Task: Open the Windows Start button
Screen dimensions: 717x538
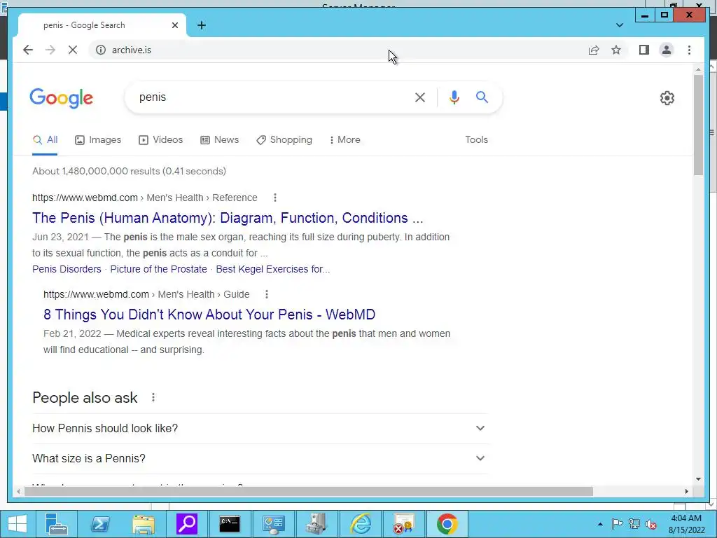Action: click(18, 524)
